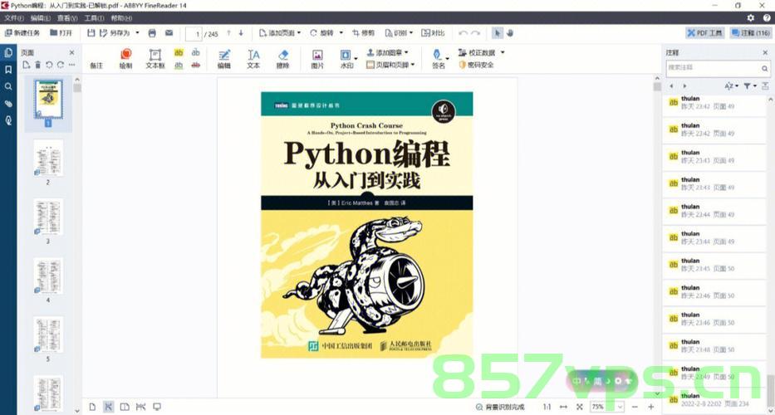Go to previous page with up arrow
Screen dimensions: 775x415
pos(228,33)
